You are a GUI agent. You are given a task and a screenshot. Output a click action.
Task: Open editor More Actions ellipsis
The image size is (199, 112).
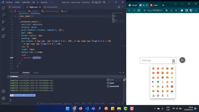pyautogui.click(x=123, y=7)
